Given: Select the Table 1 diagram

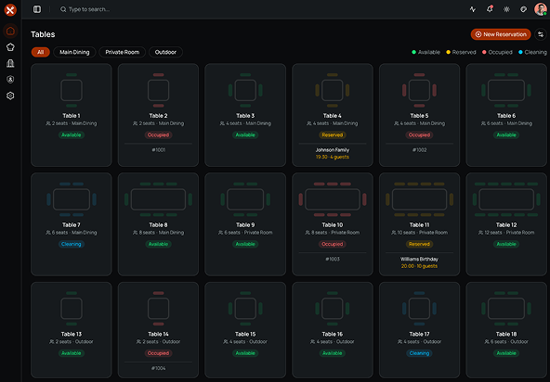Looking at the screenshot, I should click(72, 90).
